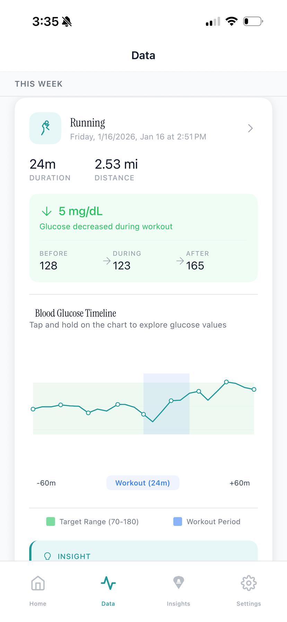Open the Data tab icon
Image resolution: width=287 pixels, height=622 pixels.
pyautogui.click(x=108, y=583)
